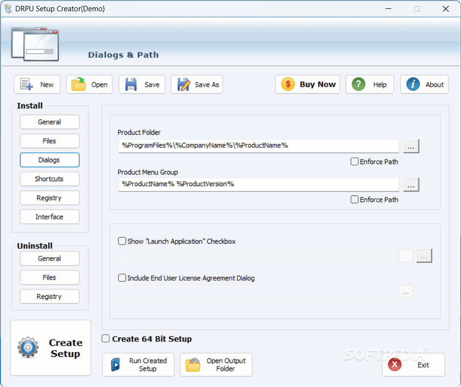Screen dimensions: 461x387
Task: Click the license agreement path field
Action: click(x=256, y=292)
